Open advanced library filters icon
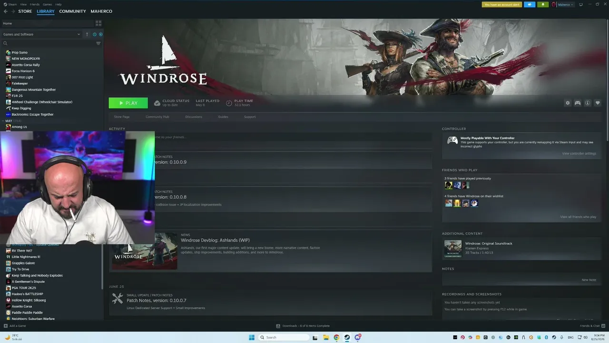Image resolution: width=609 pixels, height=343 pixels. tap(98, 43)
